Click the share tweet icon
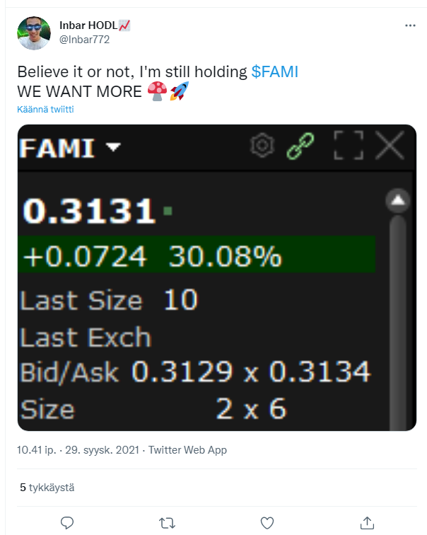 click(x=367, y=522)
